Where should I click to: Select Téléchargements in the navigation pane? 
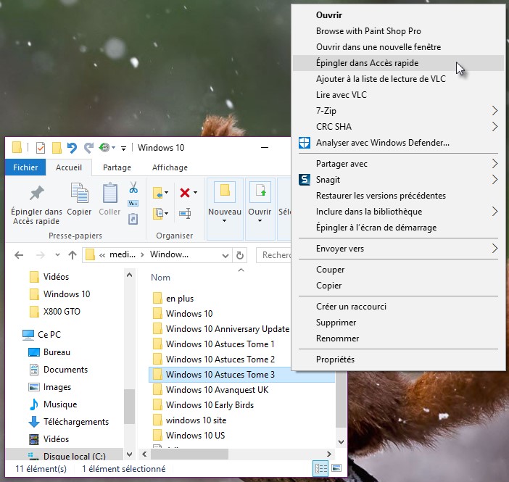75,422
